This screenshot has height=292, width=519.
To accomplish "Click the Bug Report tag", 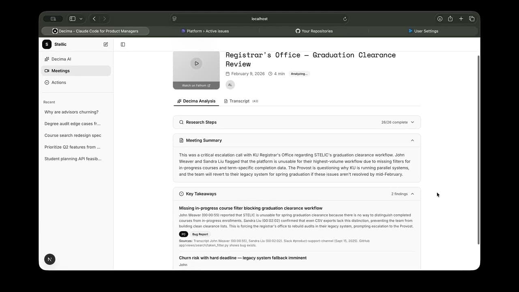I will click(200, 234).
